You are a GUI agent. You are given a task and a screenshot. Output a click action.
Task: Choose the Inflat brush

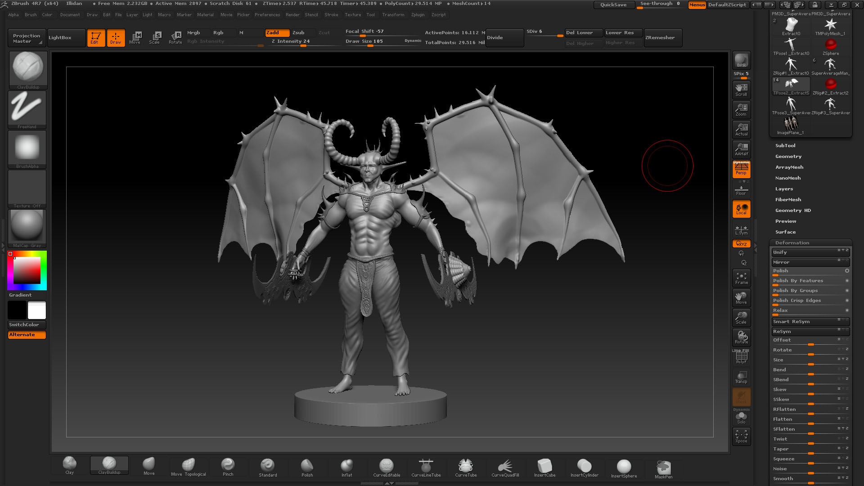pyautogui.click(x=347, y=467)
